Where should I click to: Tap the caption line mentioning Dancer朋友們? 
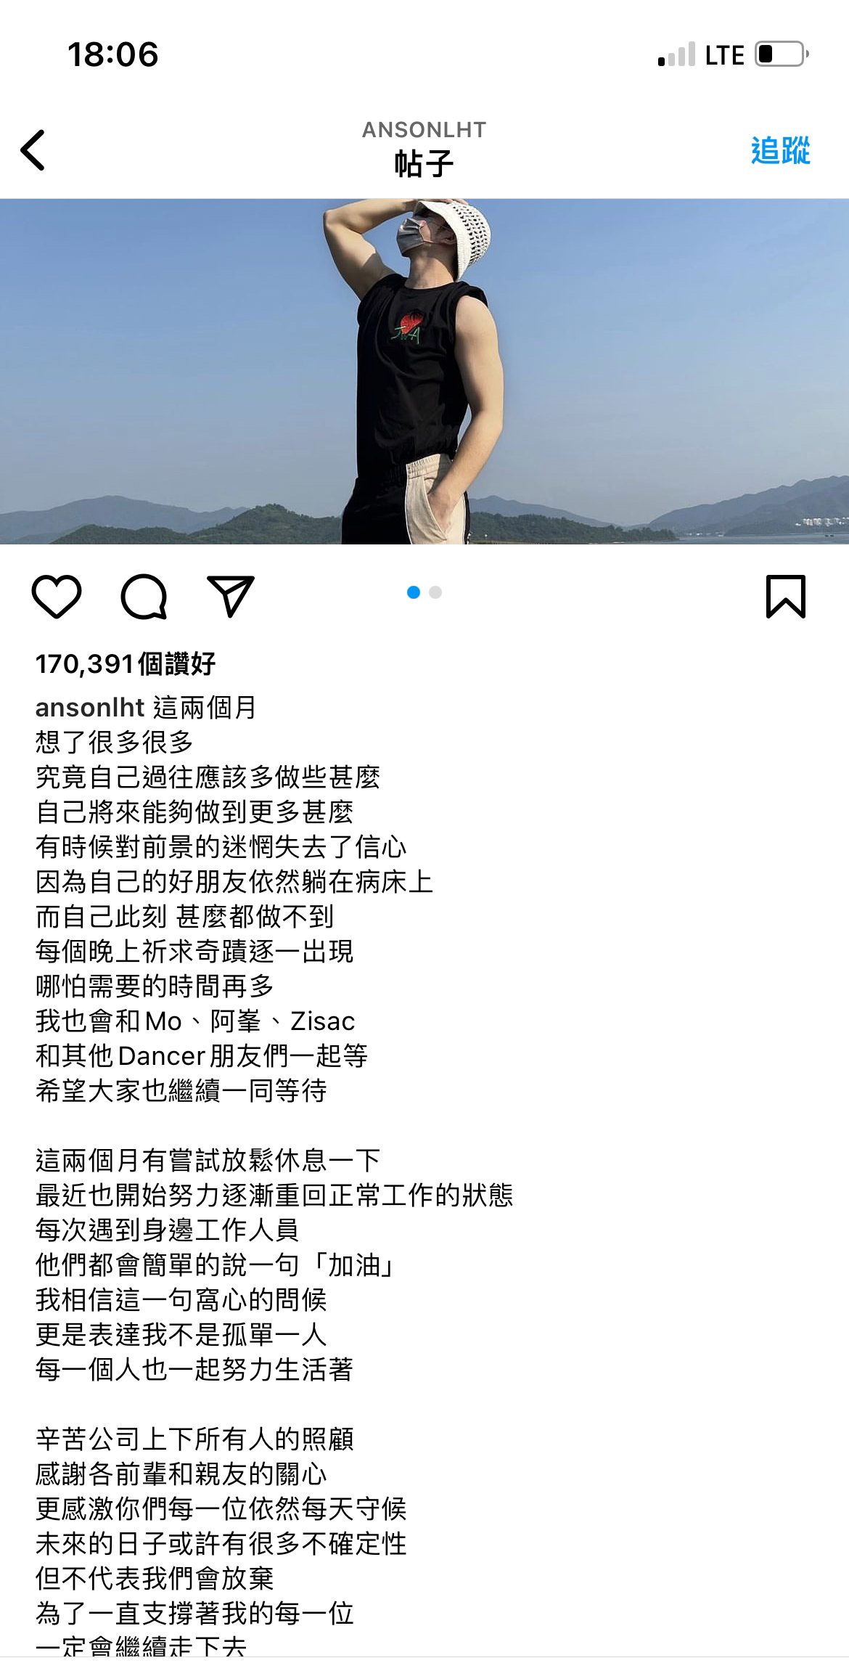click(202, 1055)
